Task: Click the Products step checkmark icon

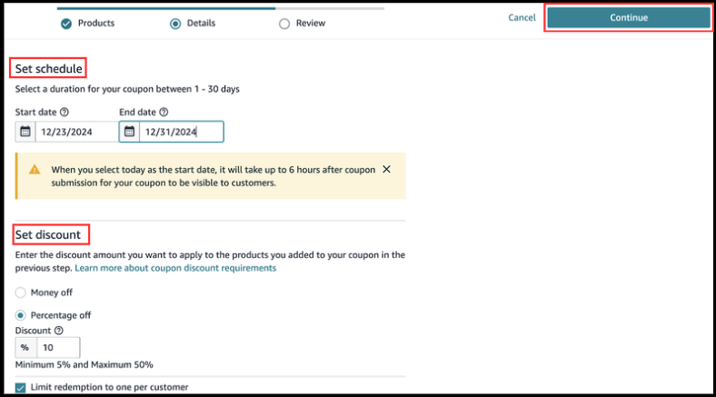Action: coord(65,23)
